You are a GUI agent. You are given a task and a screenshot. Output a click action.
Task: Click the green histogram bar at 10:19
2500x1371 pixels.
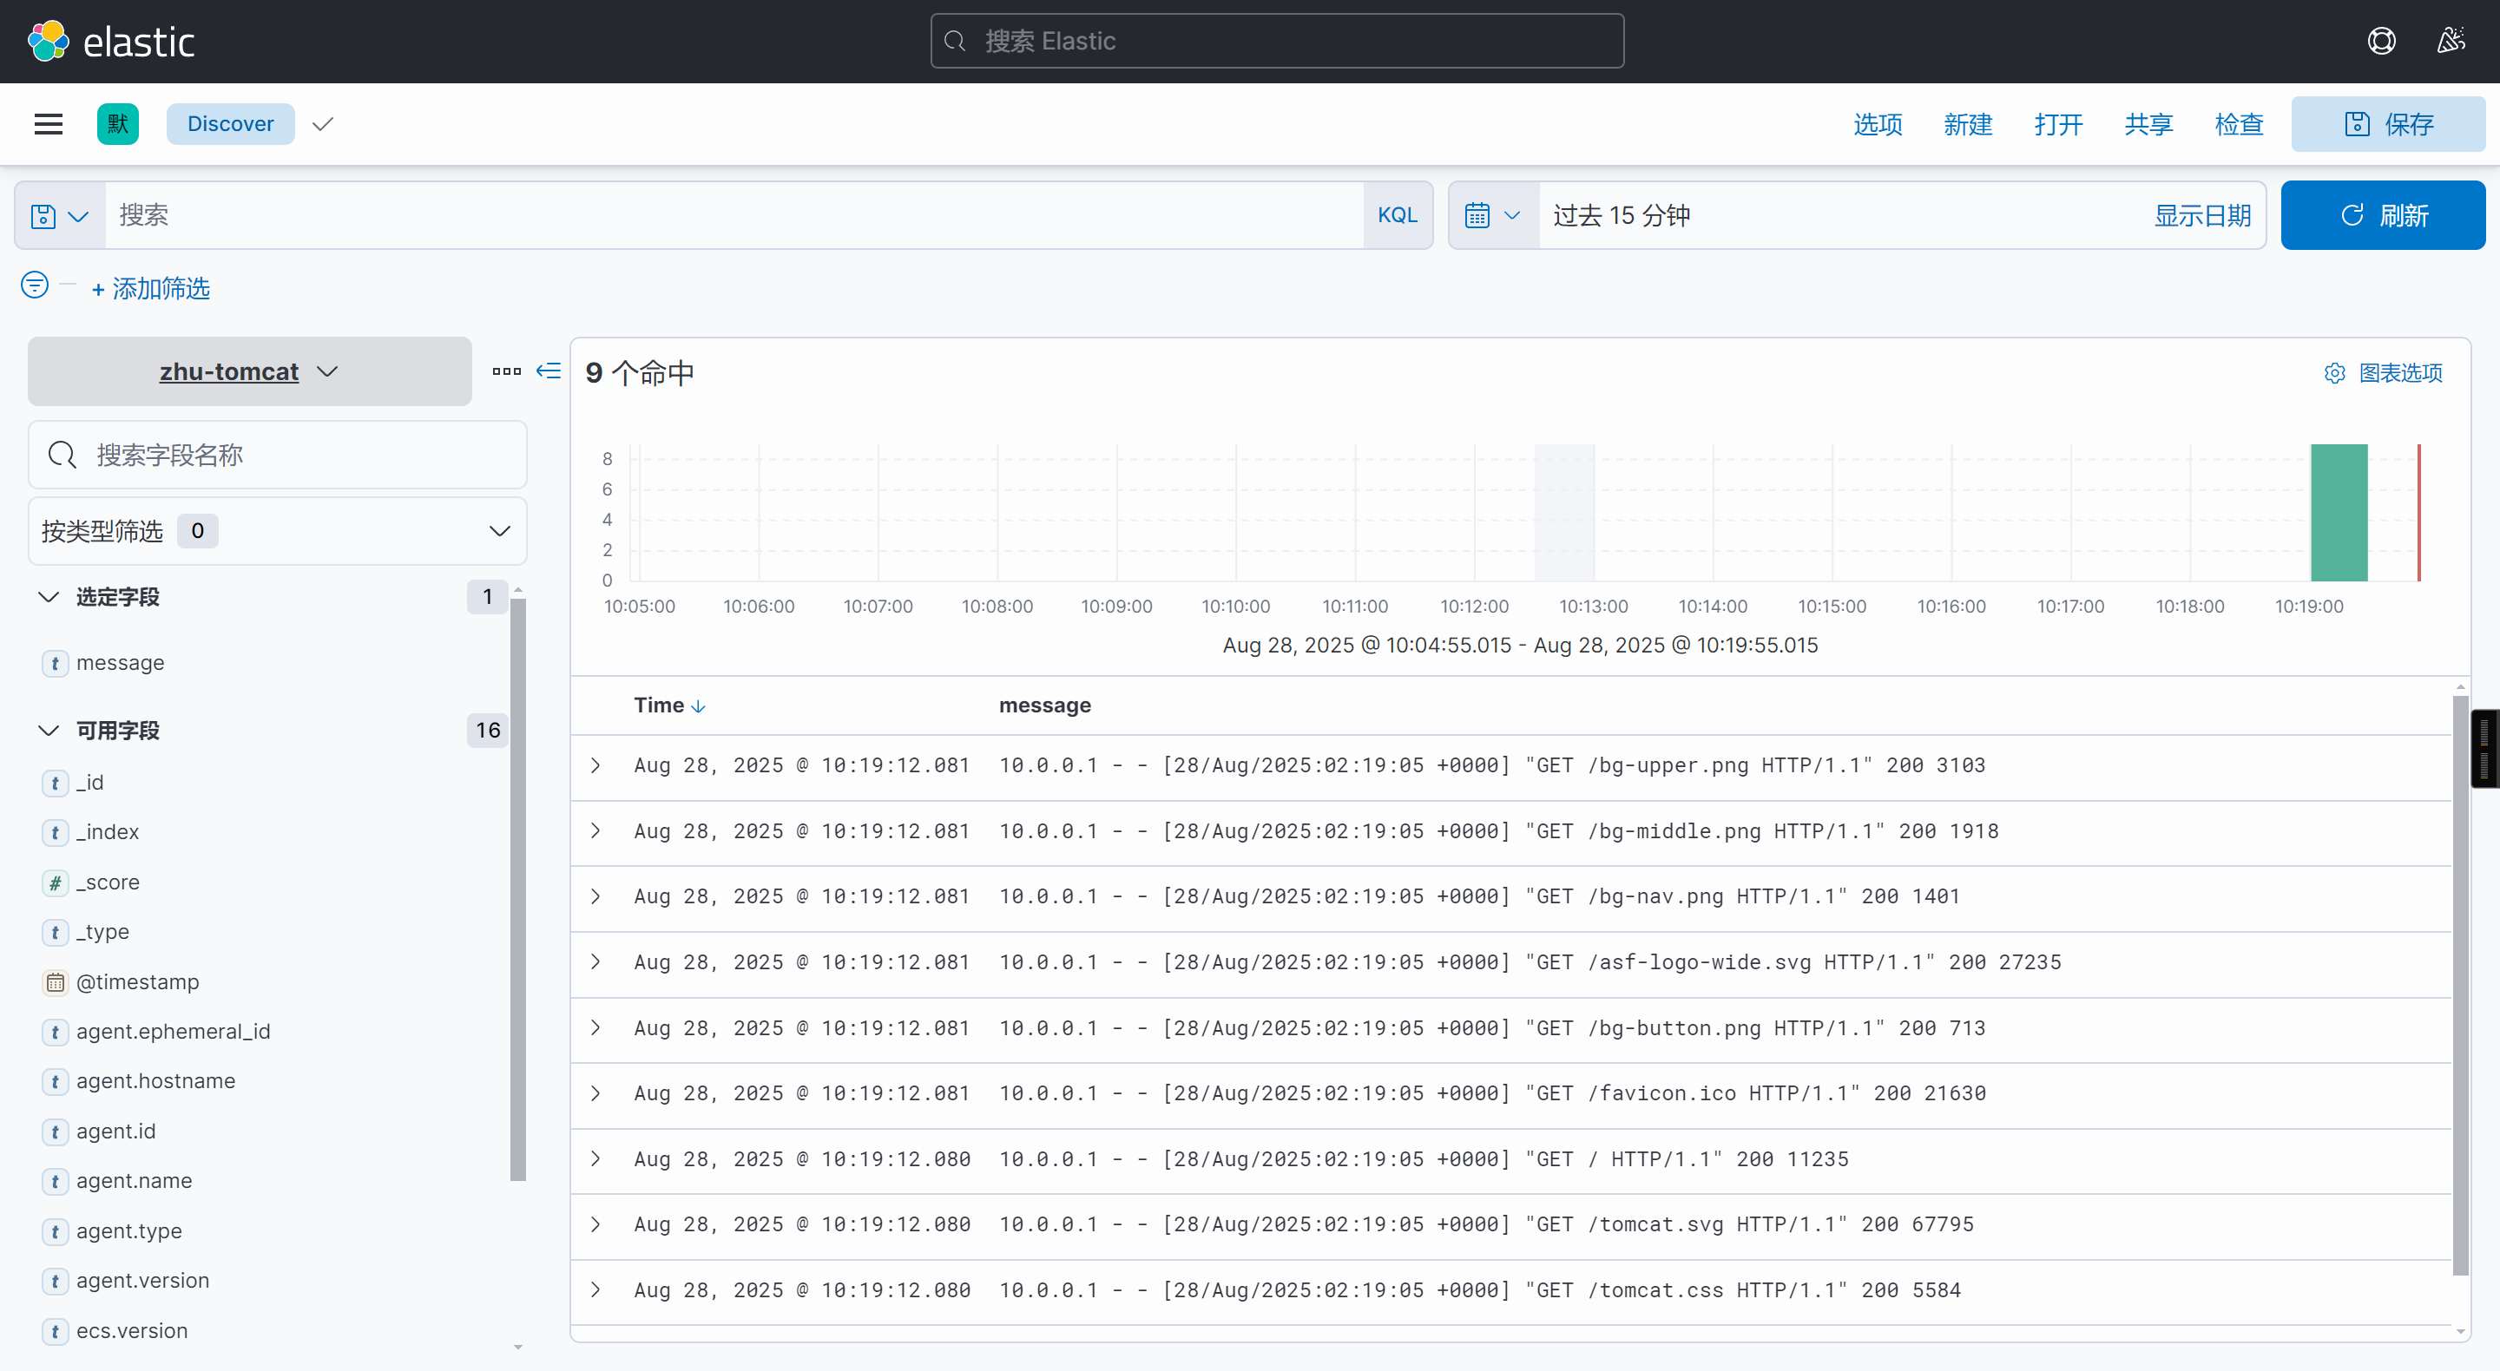click(2339, 512)
